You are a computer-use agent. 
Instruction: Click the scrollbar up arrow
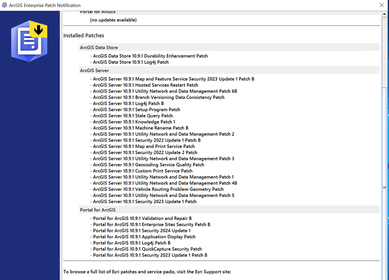pyautogui.click(x=384, y=14)
